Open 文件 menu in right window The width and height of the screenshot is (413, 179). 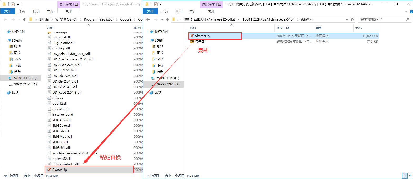click(150, 11)
